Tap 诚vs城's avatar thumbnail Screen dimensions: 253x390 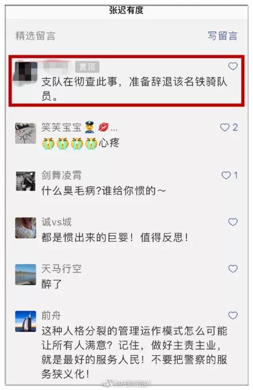tap(25, 228)
